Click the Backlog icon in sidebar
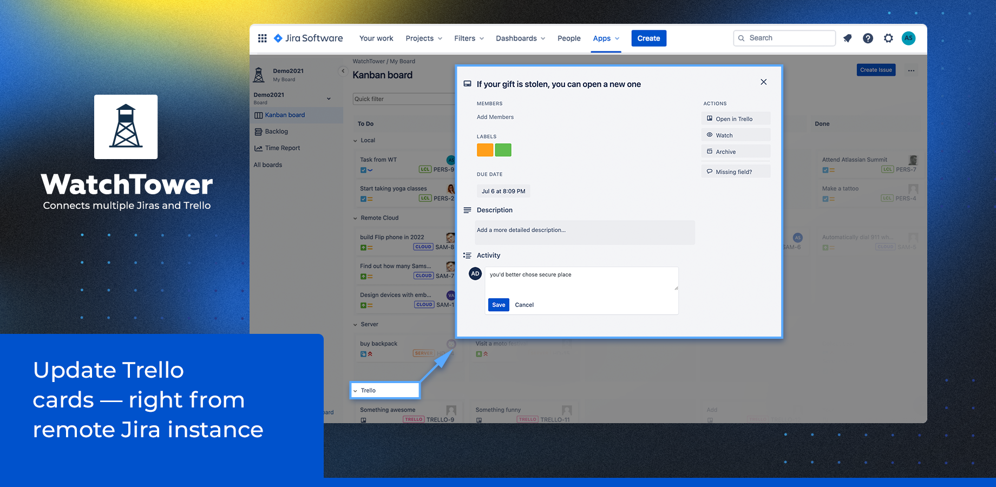This screenshot has height=487, width=996. point(259,131)
